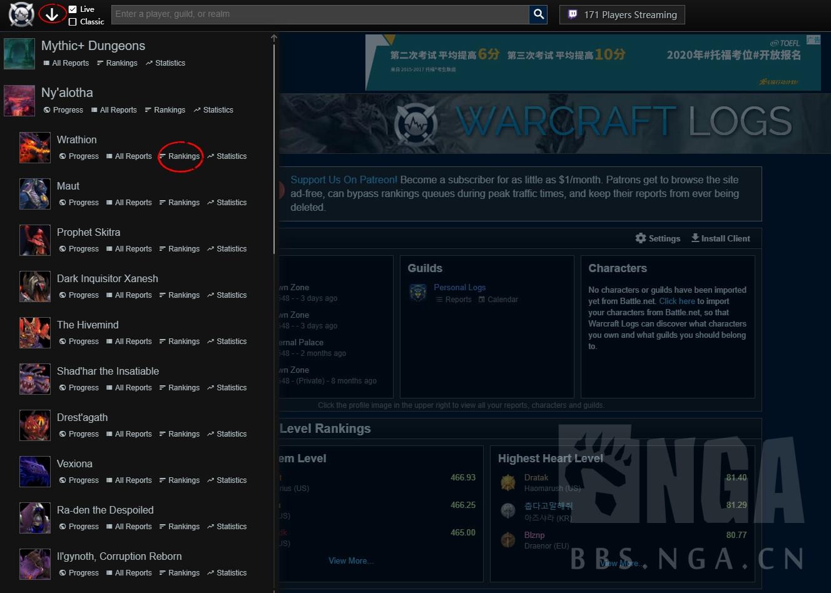831x593 pixels.
Task: Open Wrathion Progress
Action: pyautogui.click(x=79, y=156)
